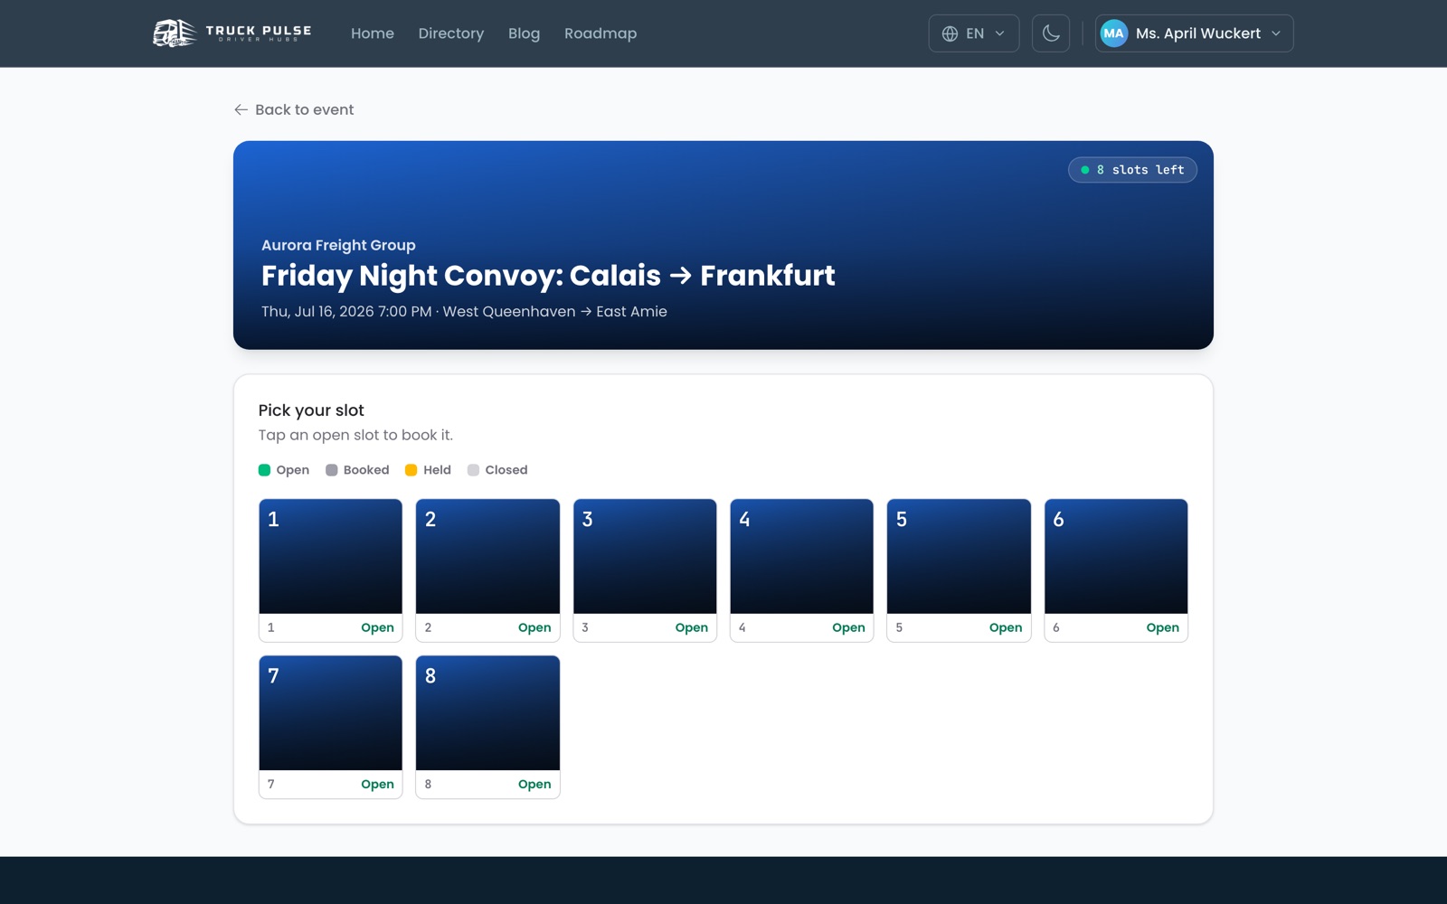Open the Roadmap nav item
The image size is (1447, 904).
[x=601, y=33]
